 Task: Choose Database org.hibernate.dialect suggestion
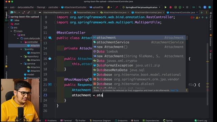(x=139, y=84)
